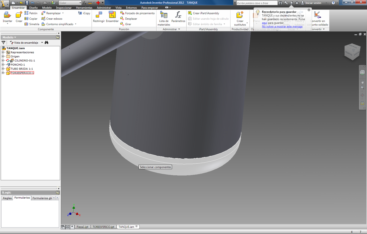Expand the TORIESFERICO:1 node
367x234 pixels.
tap(3, 73)
